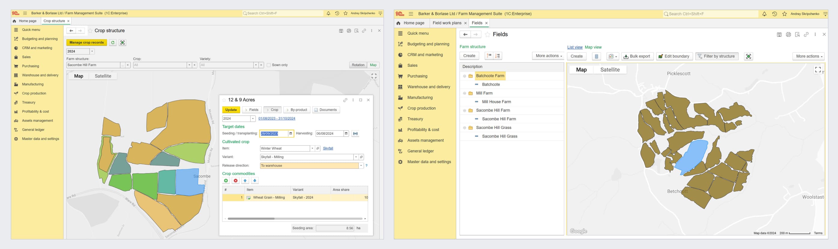Move the commodity row down with the blue down arrow
This screenshot has width=838, height=249.
(x=255, y=180)
